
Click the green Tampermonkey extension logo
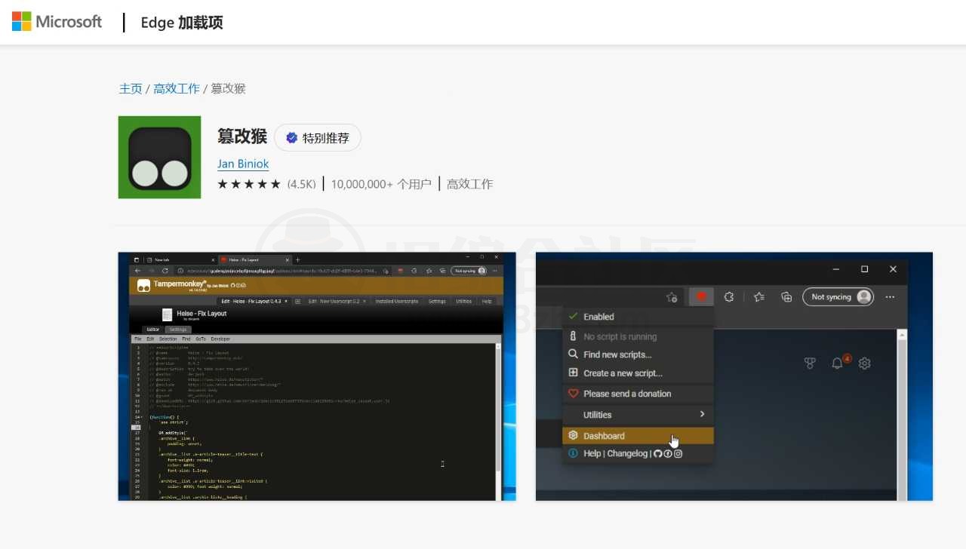[x=159, y=157]
